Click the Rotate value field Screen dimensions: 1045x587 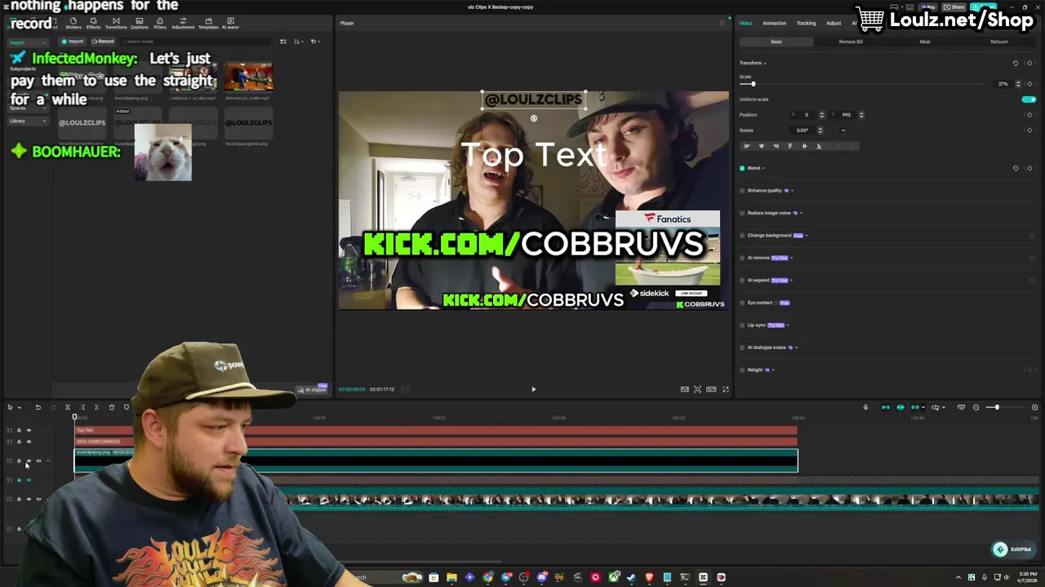(803, 130)
